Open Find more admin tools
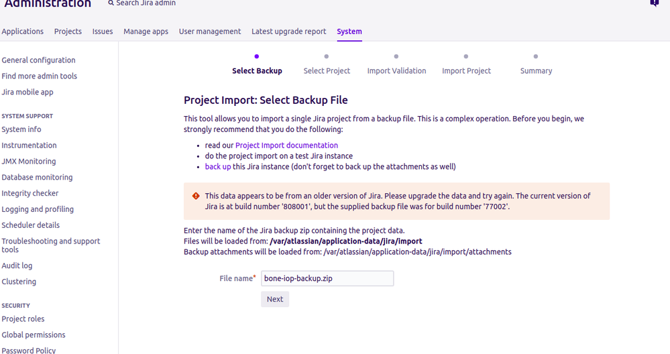The height and width of the screenshot is (354, 670). point(40,76)
